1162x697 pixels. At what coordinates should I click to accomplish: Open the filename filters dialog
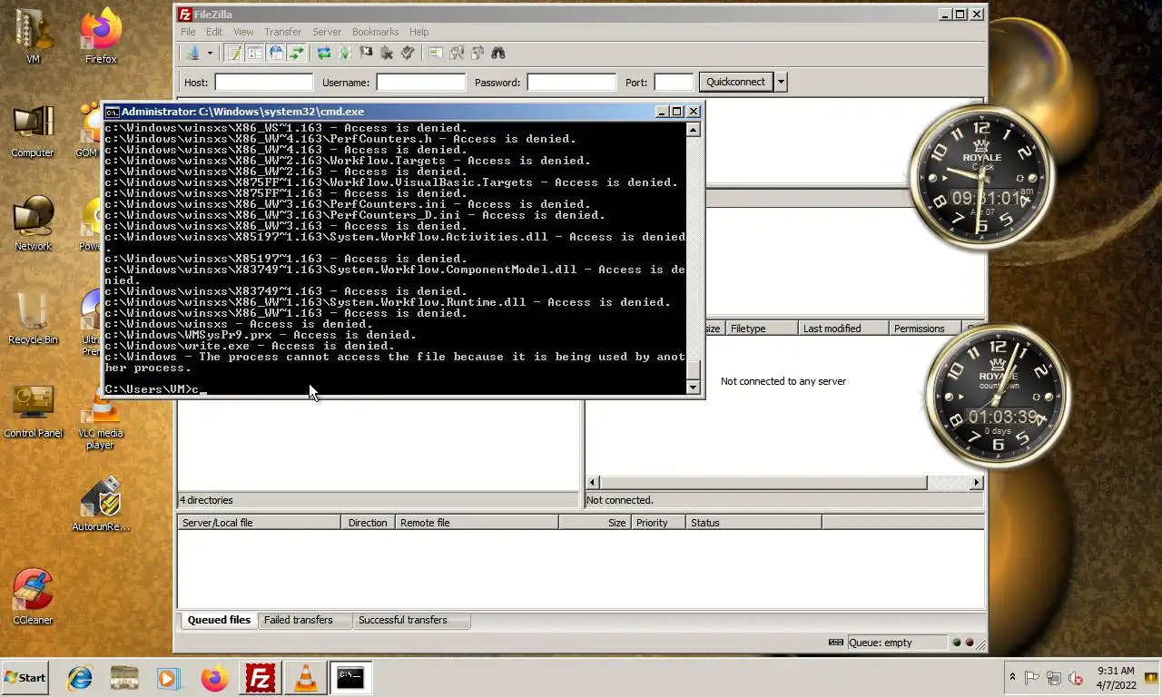tap(435, 53)
